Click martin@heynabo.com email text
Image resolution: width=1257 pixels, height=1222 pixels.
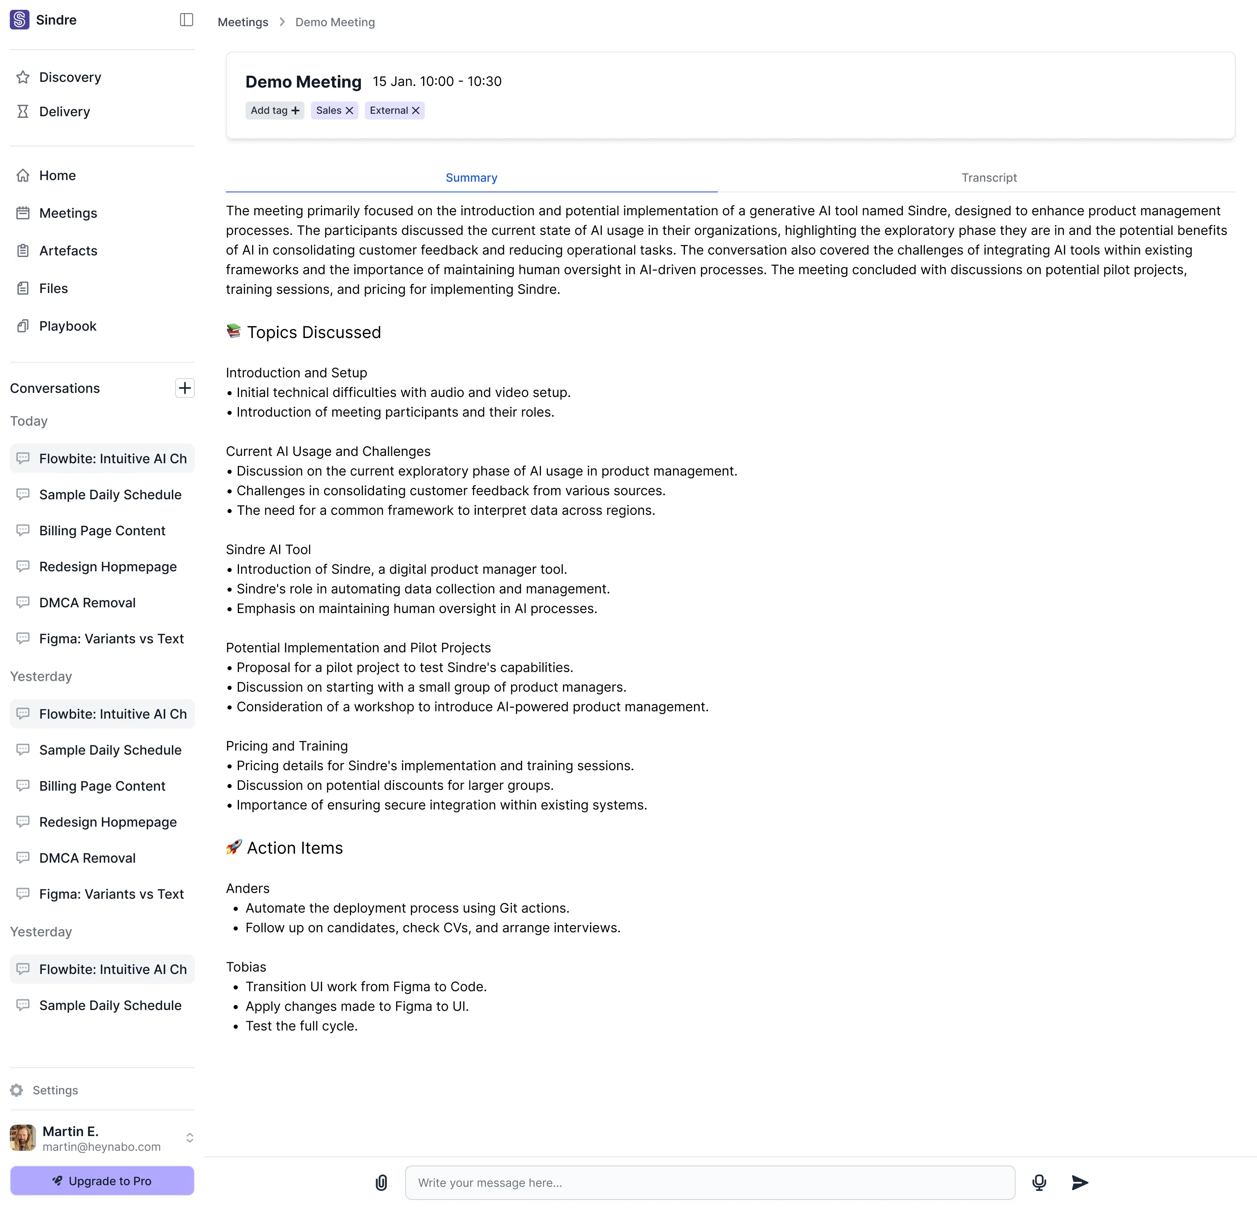[101, 1146]
